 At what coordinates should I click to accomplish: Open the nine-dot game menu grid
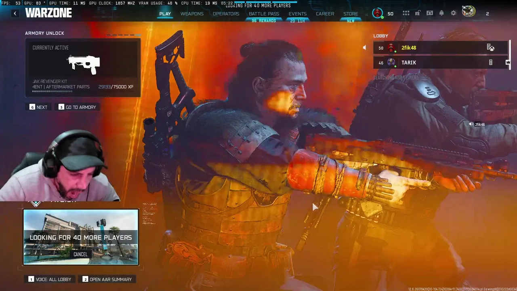tap(406, 13)
